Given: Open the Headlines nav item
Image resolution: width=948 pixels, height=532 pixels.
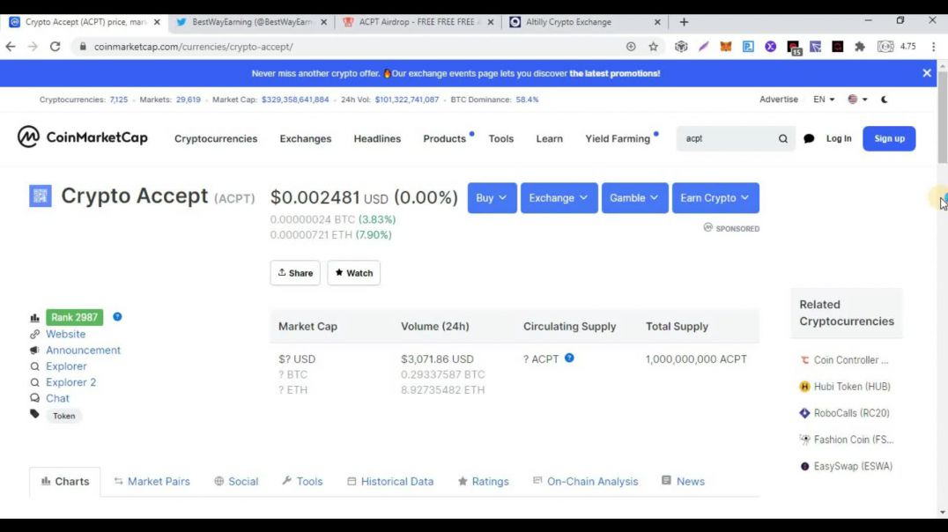Looking at the screenshot, I should (377, 138).
